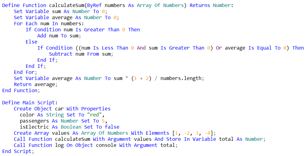306x156 pixels.
Task: Click the log function name
Action: (59, 145)
